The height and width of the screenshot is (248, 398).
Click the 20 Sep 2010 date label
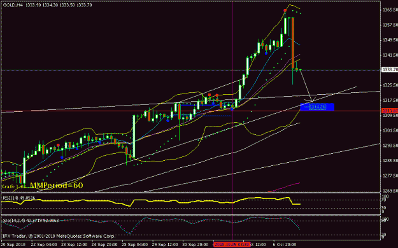(14, 245)
